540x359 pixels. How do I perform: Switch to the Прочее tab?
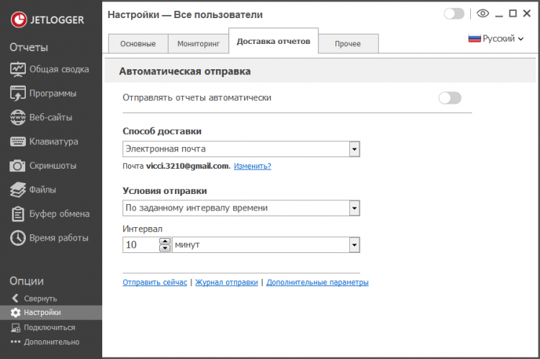click(x=348, y=43)
